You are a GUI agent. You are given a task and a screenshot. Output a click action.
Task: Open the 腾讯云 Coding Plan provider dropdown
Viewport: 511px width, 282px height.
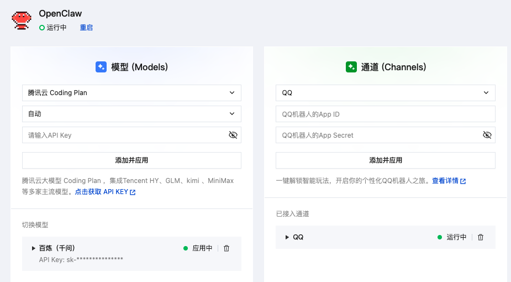point(131,93)
